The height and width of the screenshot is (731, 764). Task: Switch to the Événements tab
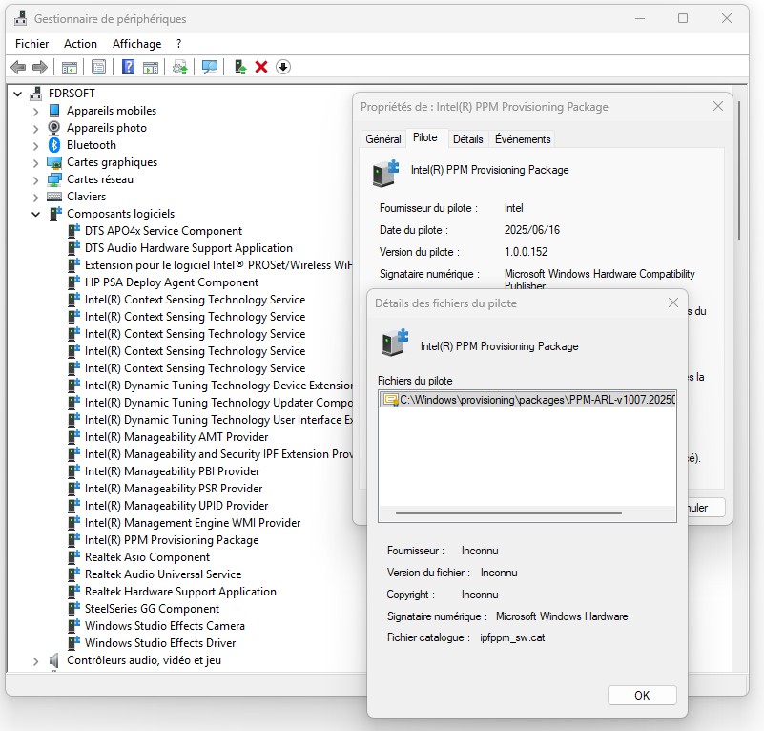coord(523,139)
